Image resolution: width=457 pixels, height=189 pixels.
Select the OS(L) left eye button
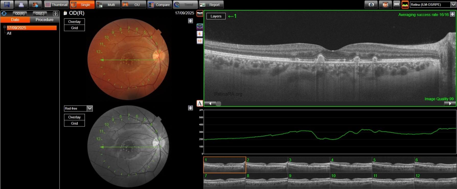40,14
